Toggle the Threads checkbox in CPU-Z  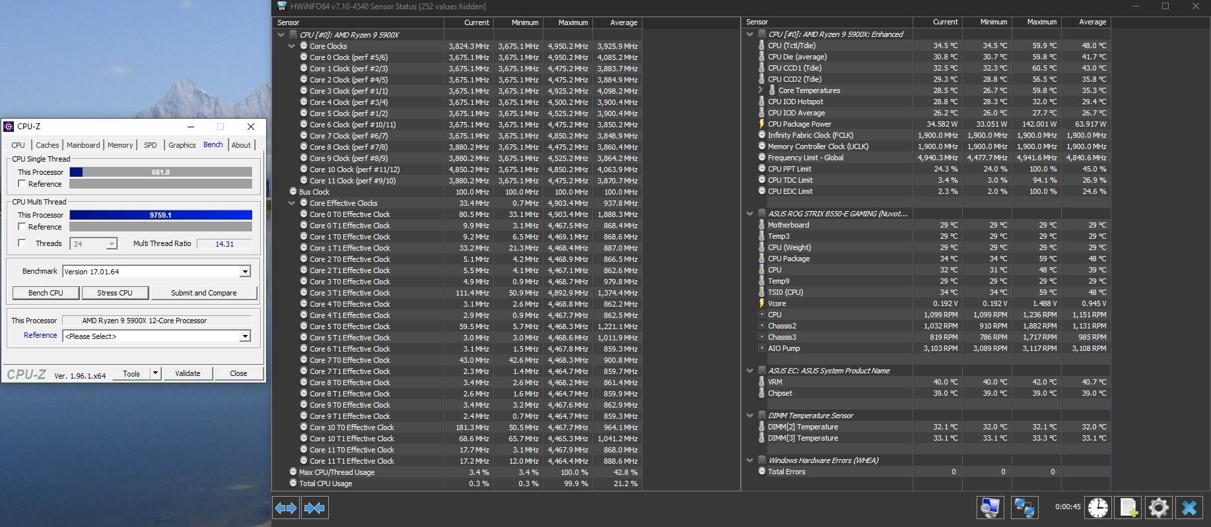22,243
